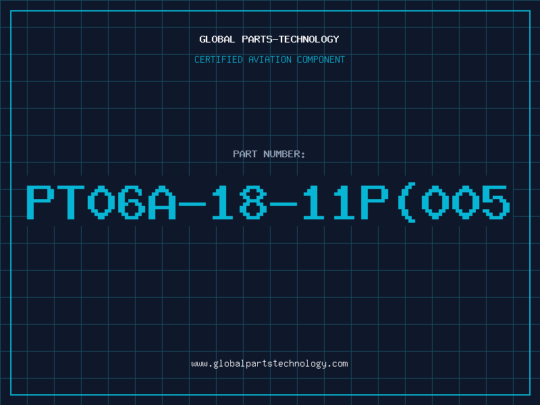This screenshot has height=405, width=540.
Task: Select the part number PT06A-18-11P(005
Action: click(x=268, y=202)
